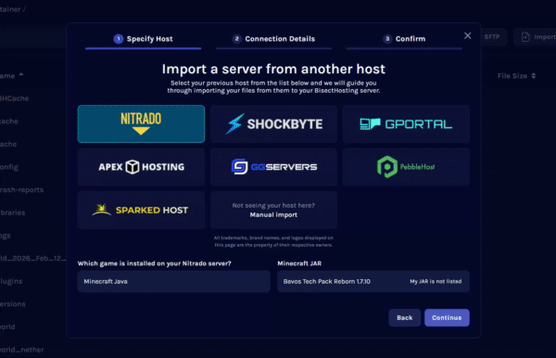Pick the GPortal host card

[x=406, y=124]
